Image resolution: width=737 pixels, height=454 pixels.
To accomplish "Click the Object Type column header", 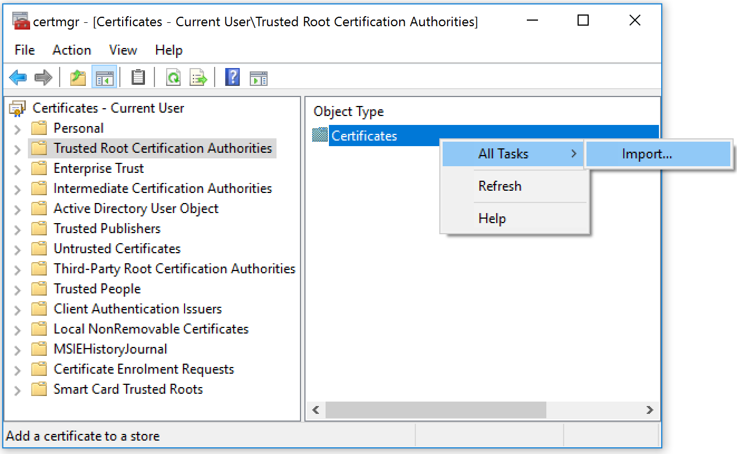I will pyautogui.click(x=348, y=112).
